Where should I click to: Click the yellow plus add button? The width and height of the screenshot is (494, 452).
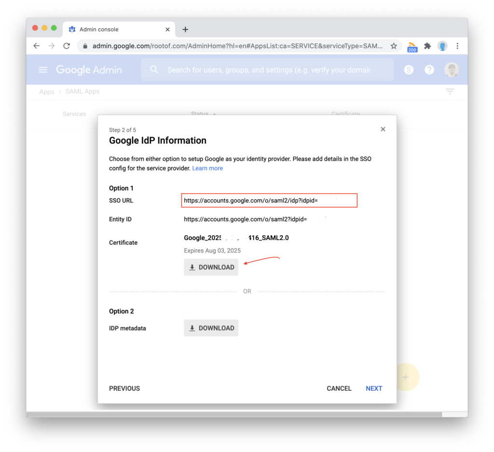(405, 377)
